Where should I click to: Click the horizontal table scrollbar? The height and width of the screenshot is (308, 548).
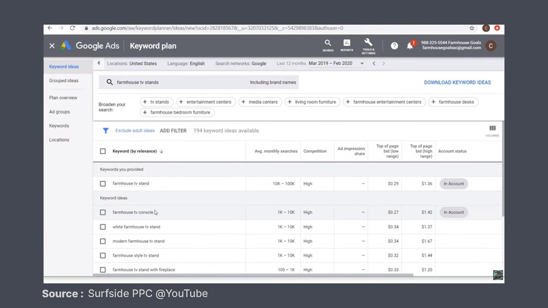(x=253, y=275)
